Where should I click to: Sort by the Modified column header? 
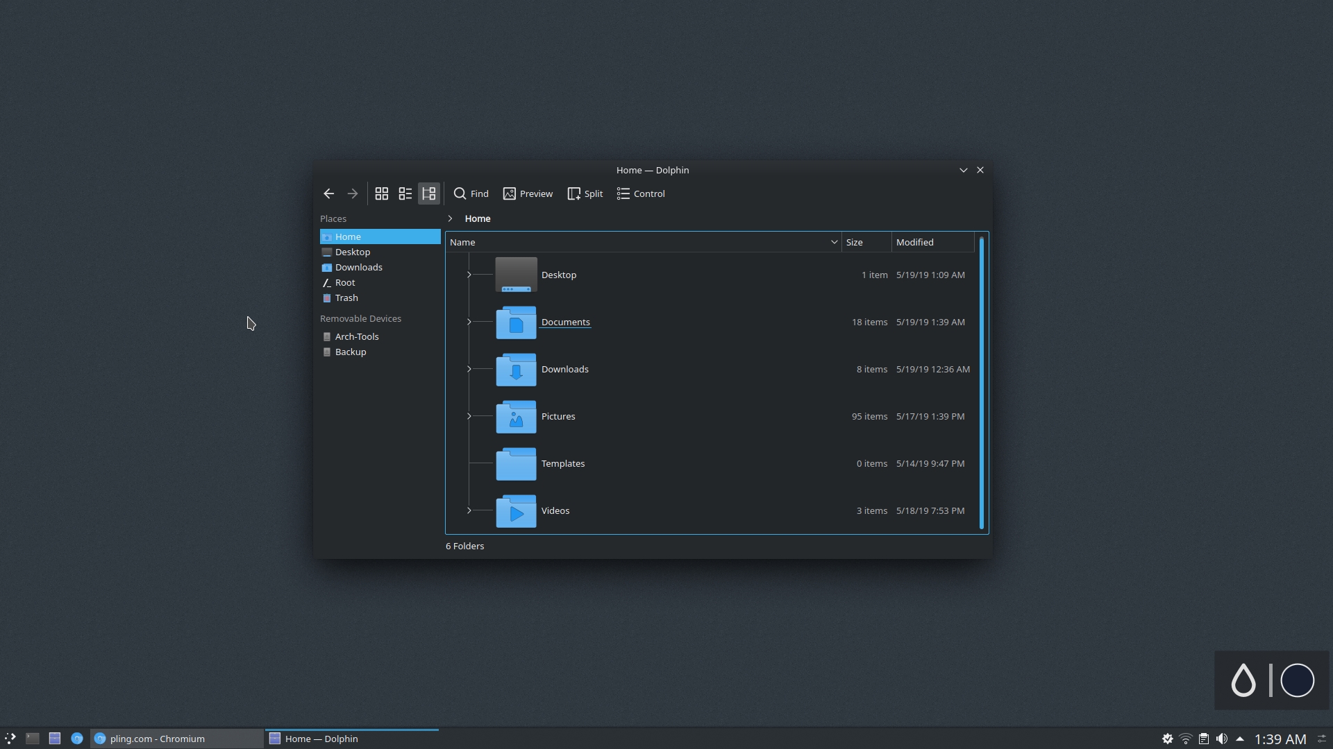click(x=933, y=242)
